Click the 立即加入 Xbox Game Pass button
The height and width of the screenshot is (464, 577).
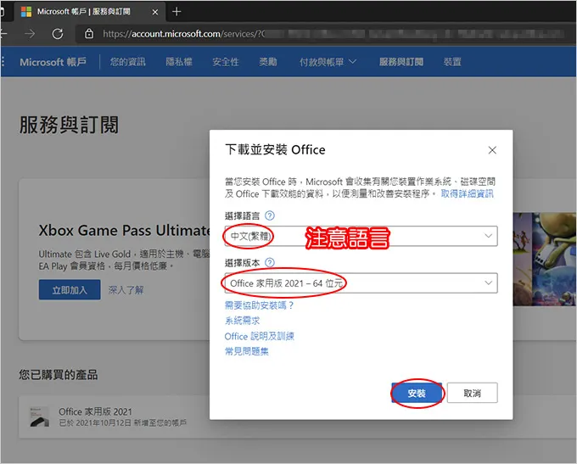(x=70, y=289)
